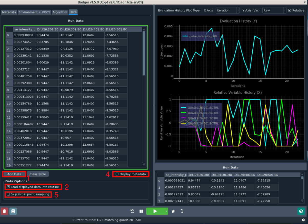The width and height of the screenshot is (308, 224).
Task: Switch to the Metadata tab
Action: coord(9,12)
